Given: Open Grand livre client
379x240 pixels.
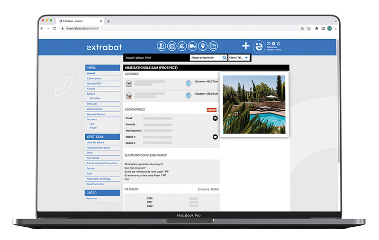Looking at the screenshot, I should (x=96, y=184).
